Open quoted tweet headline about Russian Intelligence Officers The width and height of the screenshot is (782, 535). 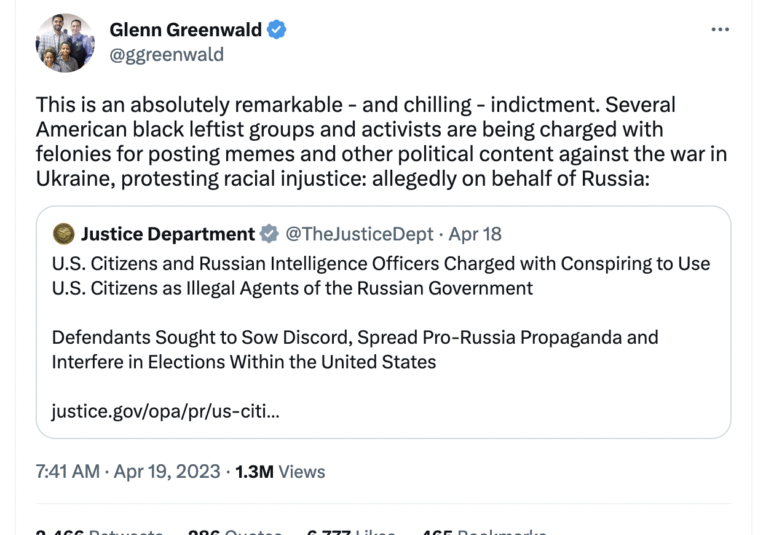381,275
